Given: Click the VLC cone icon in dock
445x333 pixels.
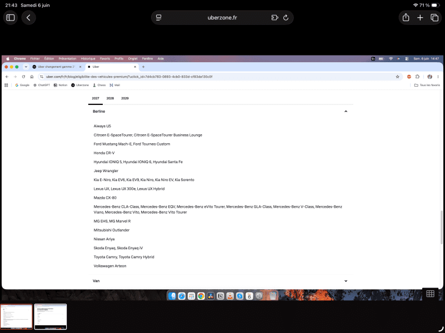Looking at the screenshot, I should pos(230,296).
